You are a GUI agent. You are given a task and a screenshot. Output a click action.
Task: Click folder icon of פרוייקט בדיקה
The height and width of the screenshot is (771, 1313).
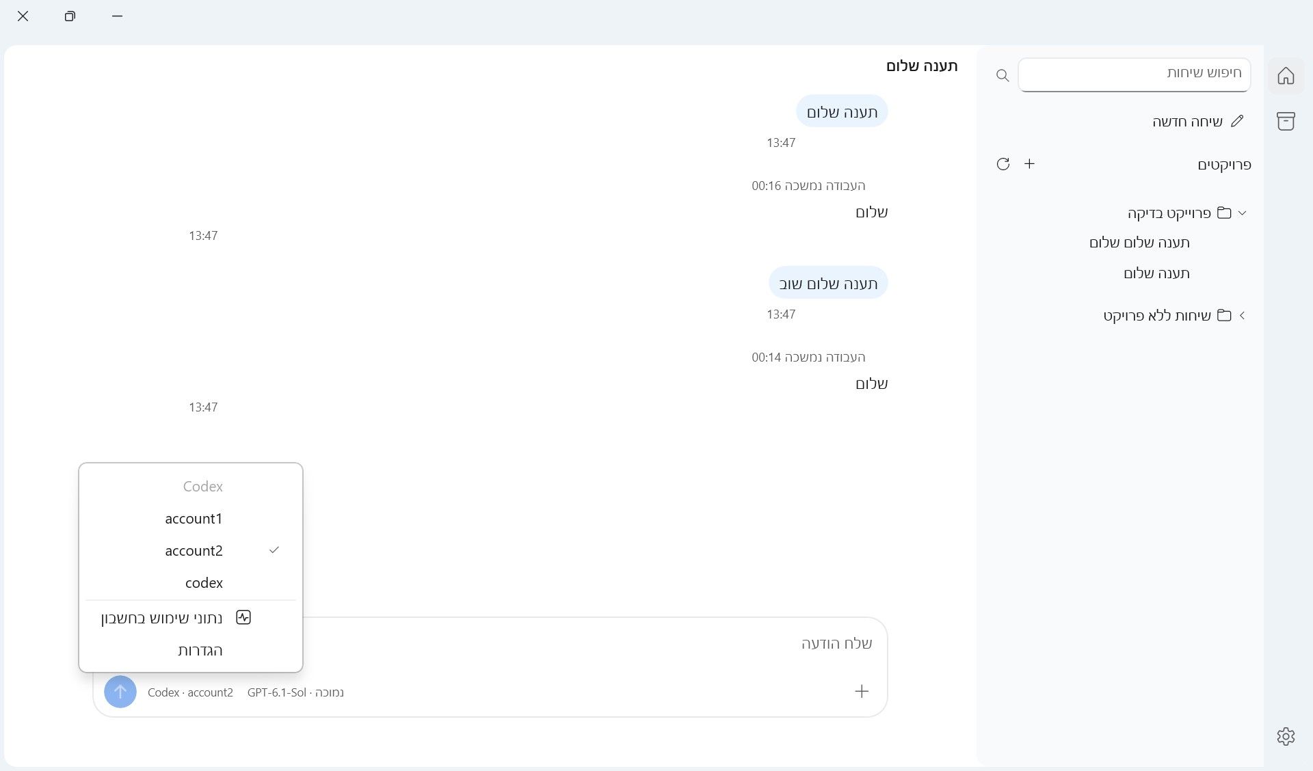[x=1224, y=213]
